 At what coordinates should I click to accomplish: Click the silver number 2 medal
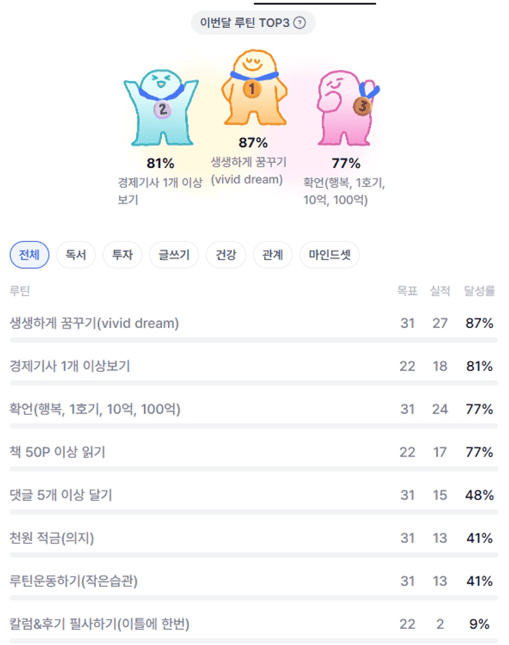(x=162, y=110)
